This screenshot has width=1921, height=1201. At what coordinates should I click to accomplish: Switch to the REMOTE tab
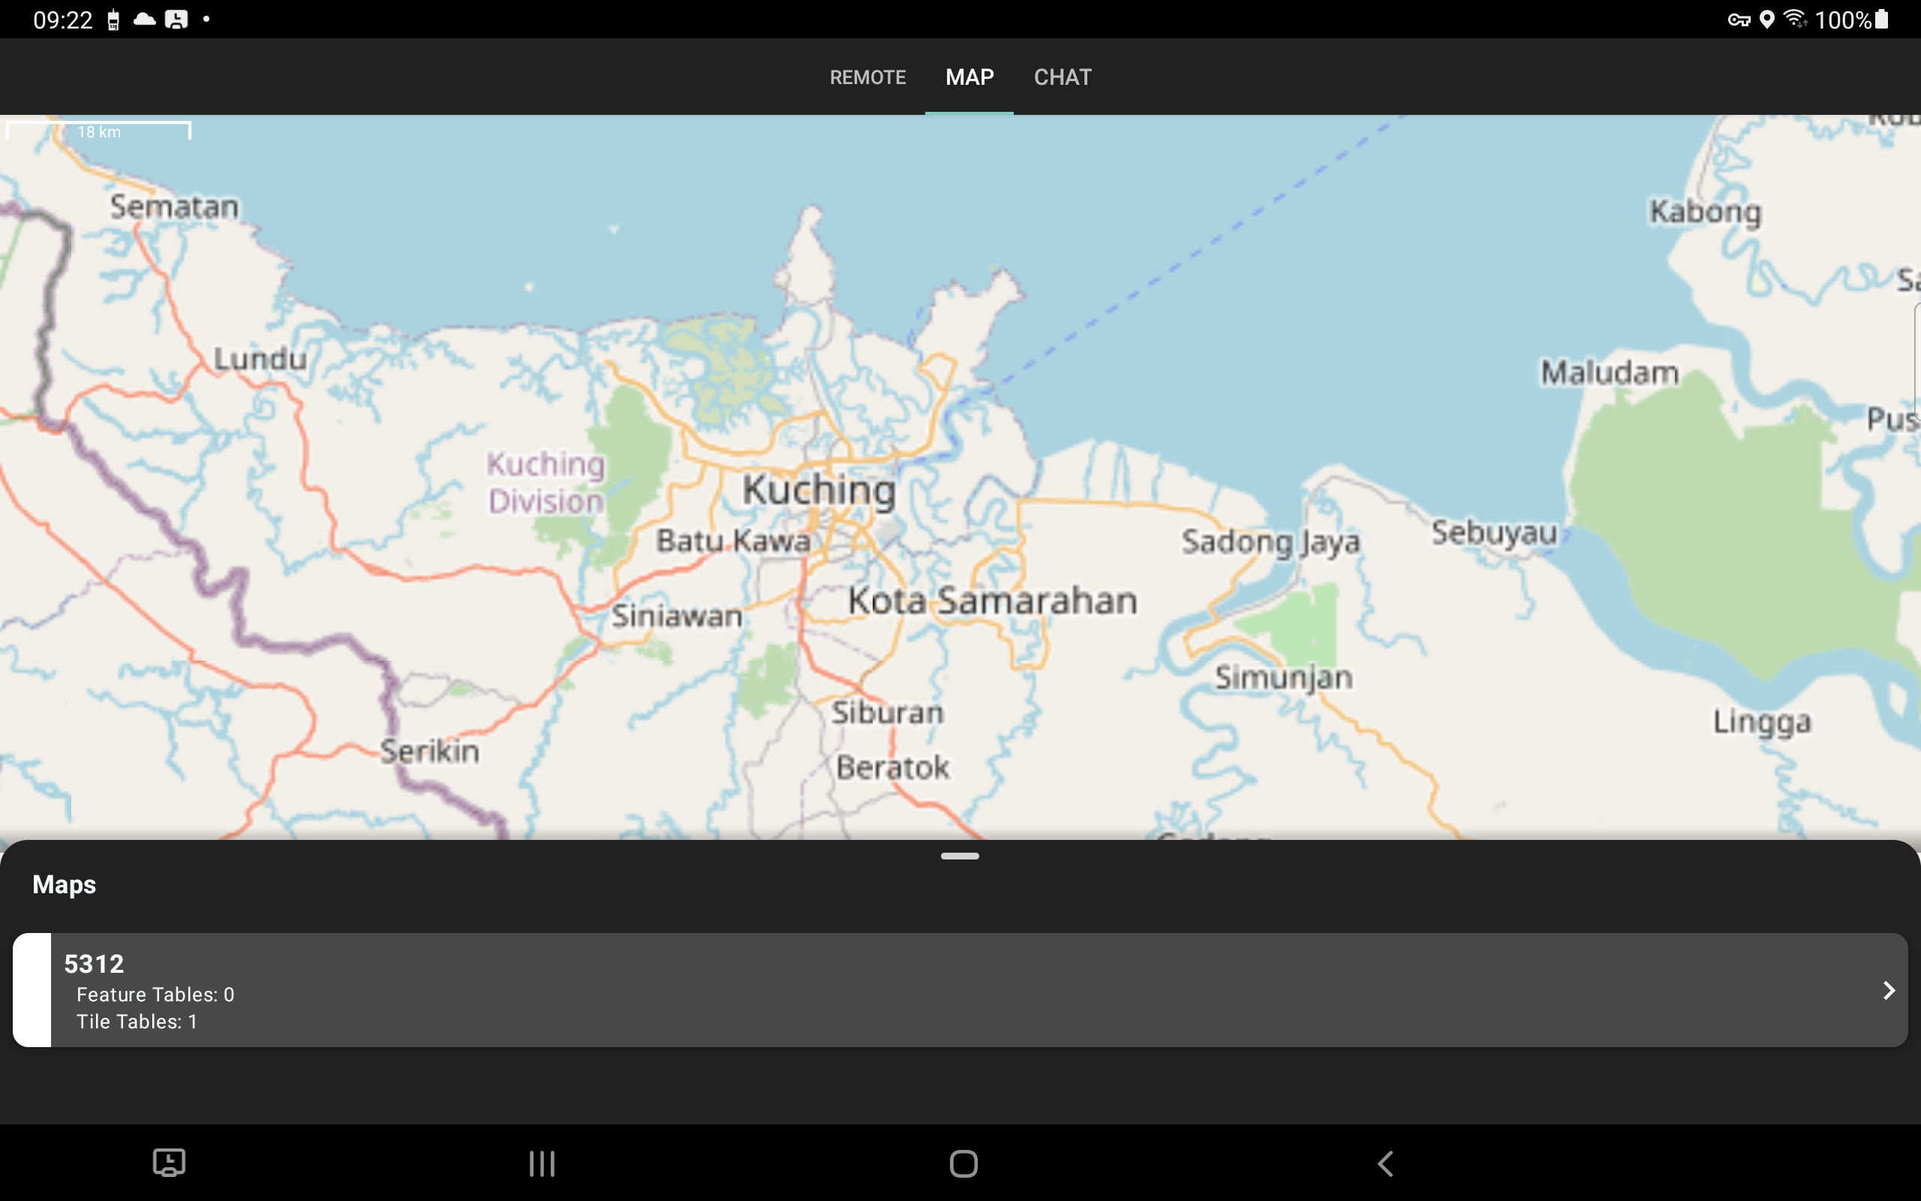pyautogui.click(x=867, y=77)
